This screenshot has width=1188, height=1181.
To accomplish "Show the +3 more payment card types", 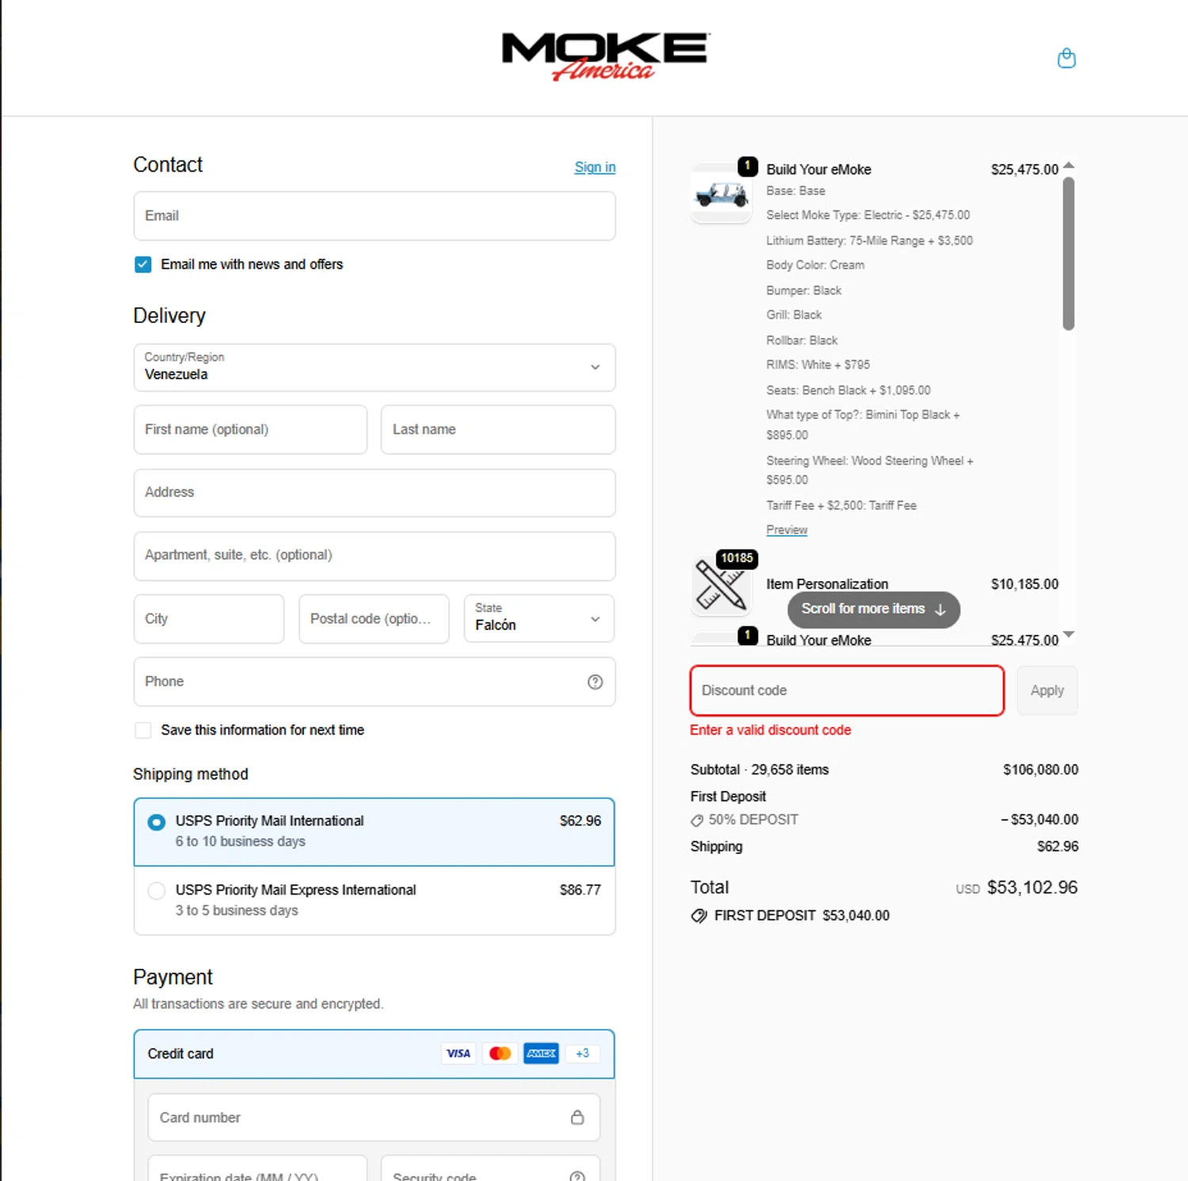I will pos(582,1054).
